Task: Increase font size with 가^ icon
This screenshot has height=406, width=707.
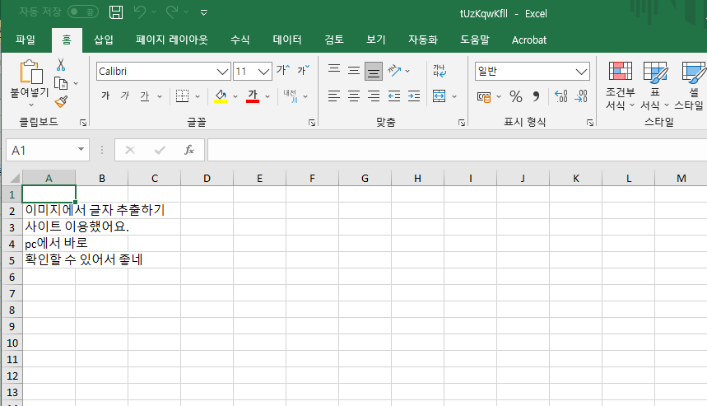Action: pos(283,70)
